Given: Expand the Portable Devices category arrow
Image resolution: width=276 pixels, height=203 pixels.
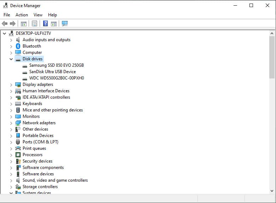Looking at the screenshot, I should click(11, 136).
